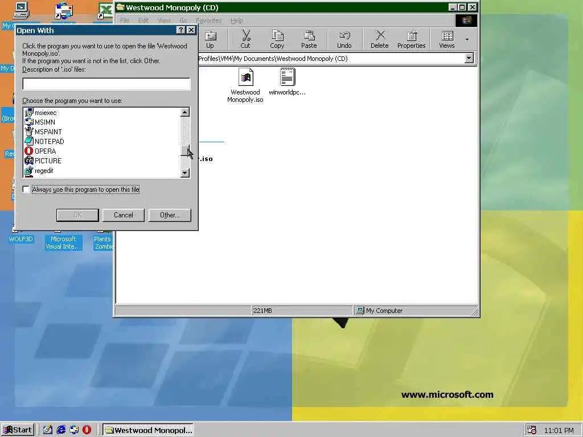Screen dimensions: 583x437
Task: Click the Other... button
Action: click(x=170, y=215)
